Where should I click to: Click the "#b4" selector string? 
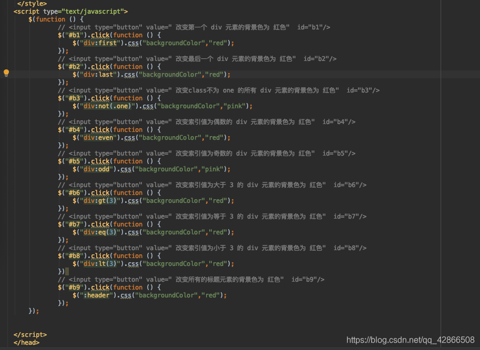click(74, 130)
